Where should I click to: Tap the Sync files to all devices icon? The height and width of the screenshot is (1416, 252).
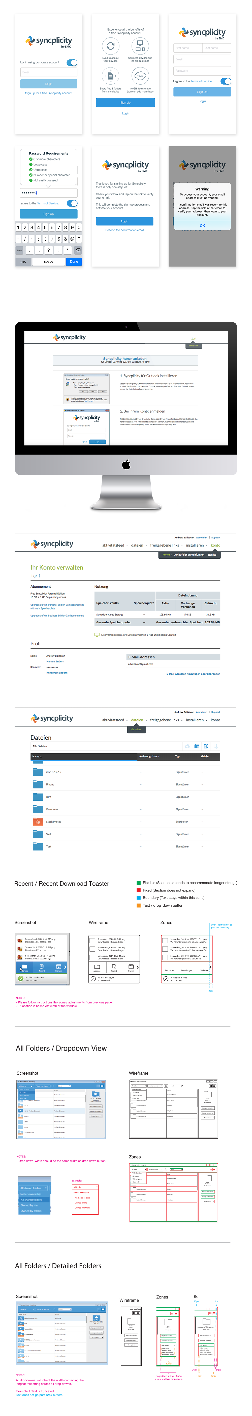(x=110, y=46)
